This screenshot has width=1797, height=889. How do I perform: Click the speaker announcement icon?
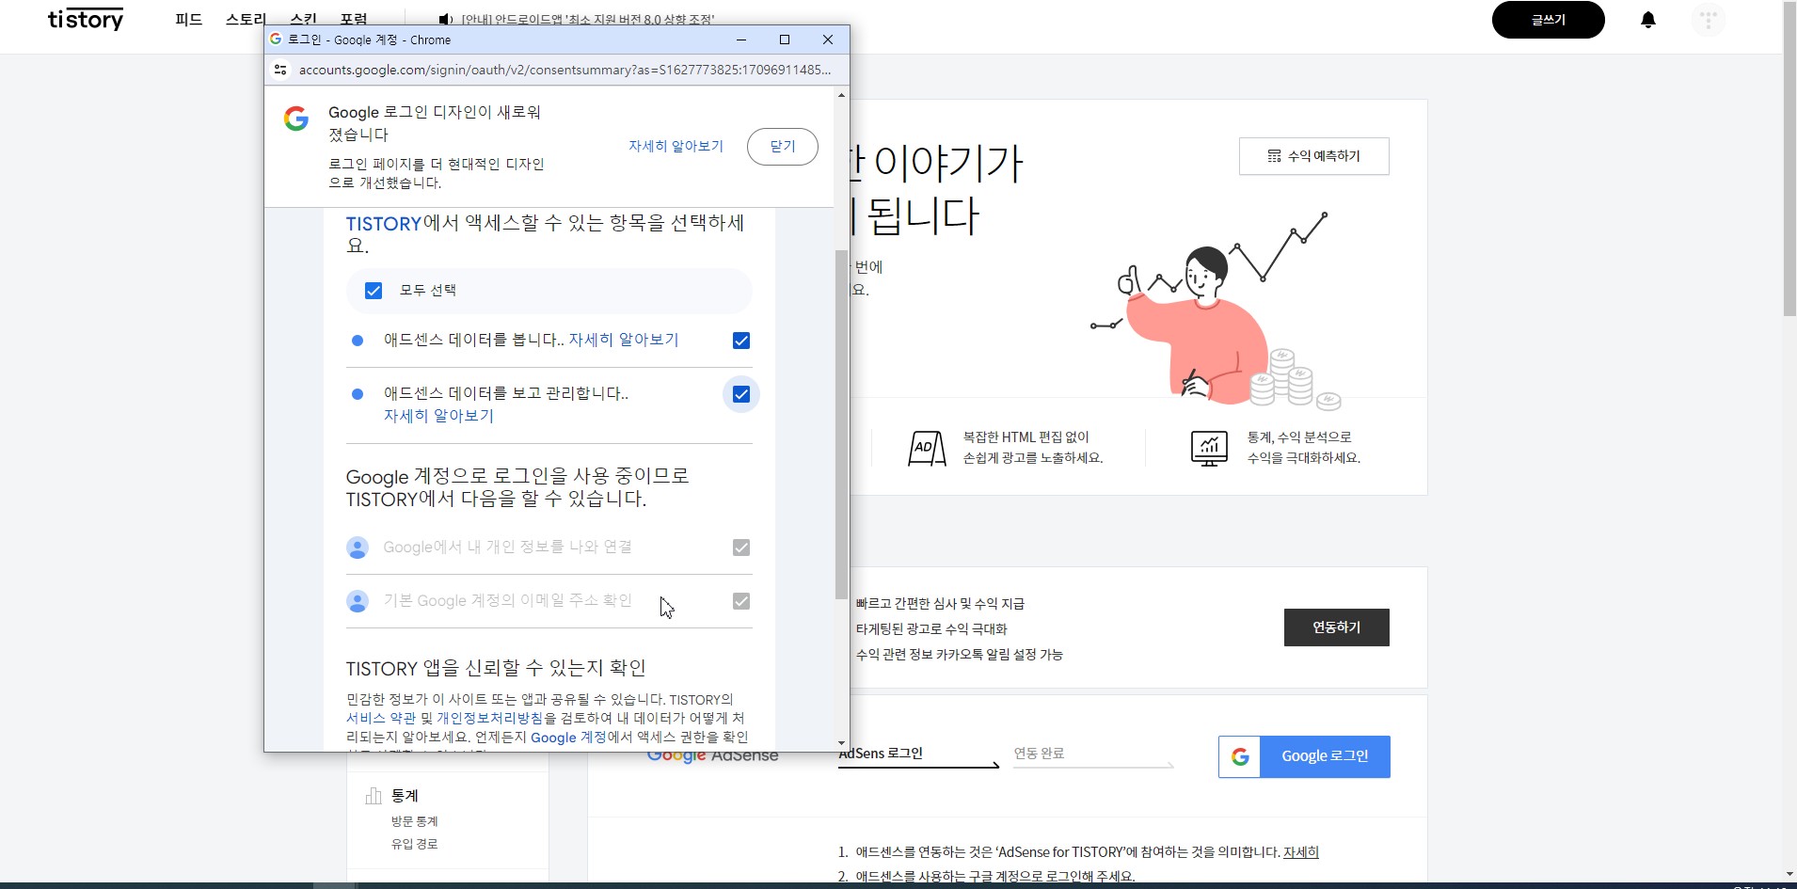pyautogui.click(x=446, y=19)
